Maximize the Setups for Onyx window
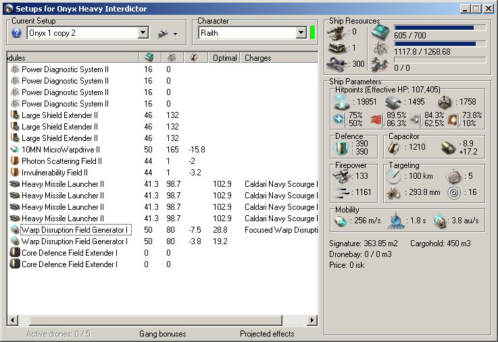 (476, 9)
